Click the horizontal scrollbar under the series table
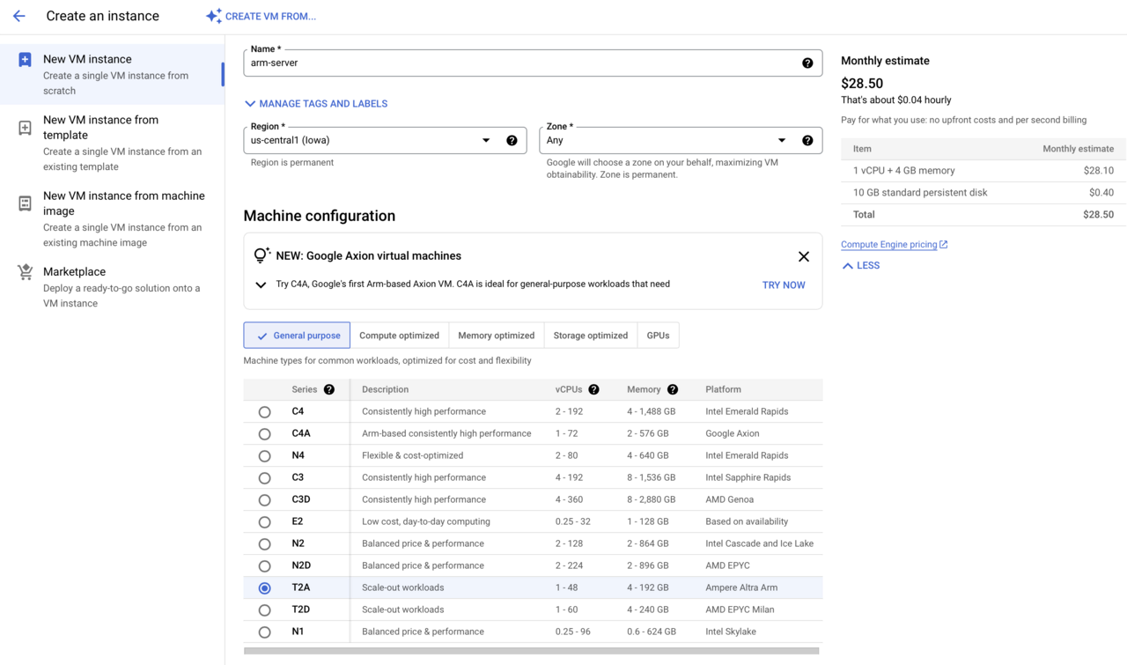The image size is (1127, 665). coord(531,651)
